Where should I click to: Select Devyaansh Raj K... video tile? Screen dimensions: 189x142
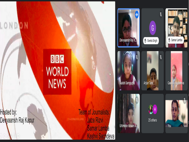129,28
